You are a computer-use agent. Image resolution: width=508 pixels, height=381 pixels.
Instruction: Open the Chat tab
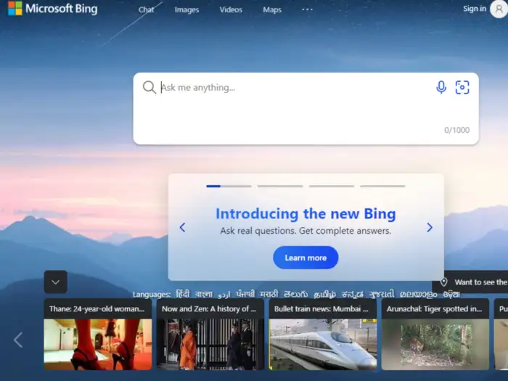146,9
